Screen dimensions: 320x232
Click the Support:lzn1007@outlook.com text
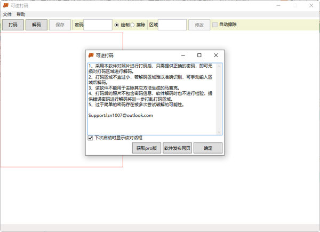click(121, 115)
